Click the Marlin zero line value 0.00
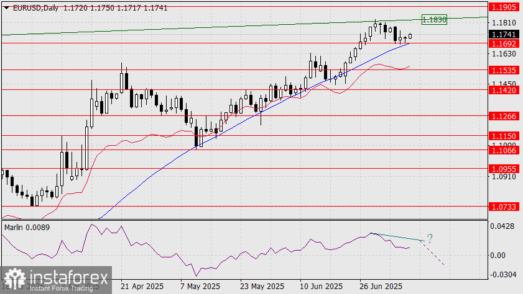This screenshot has height=294, width=523. tap(498, 256)
